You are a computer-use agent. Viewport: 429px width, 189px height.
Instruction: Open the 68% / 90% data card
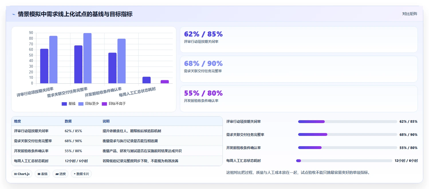(299, 69)
